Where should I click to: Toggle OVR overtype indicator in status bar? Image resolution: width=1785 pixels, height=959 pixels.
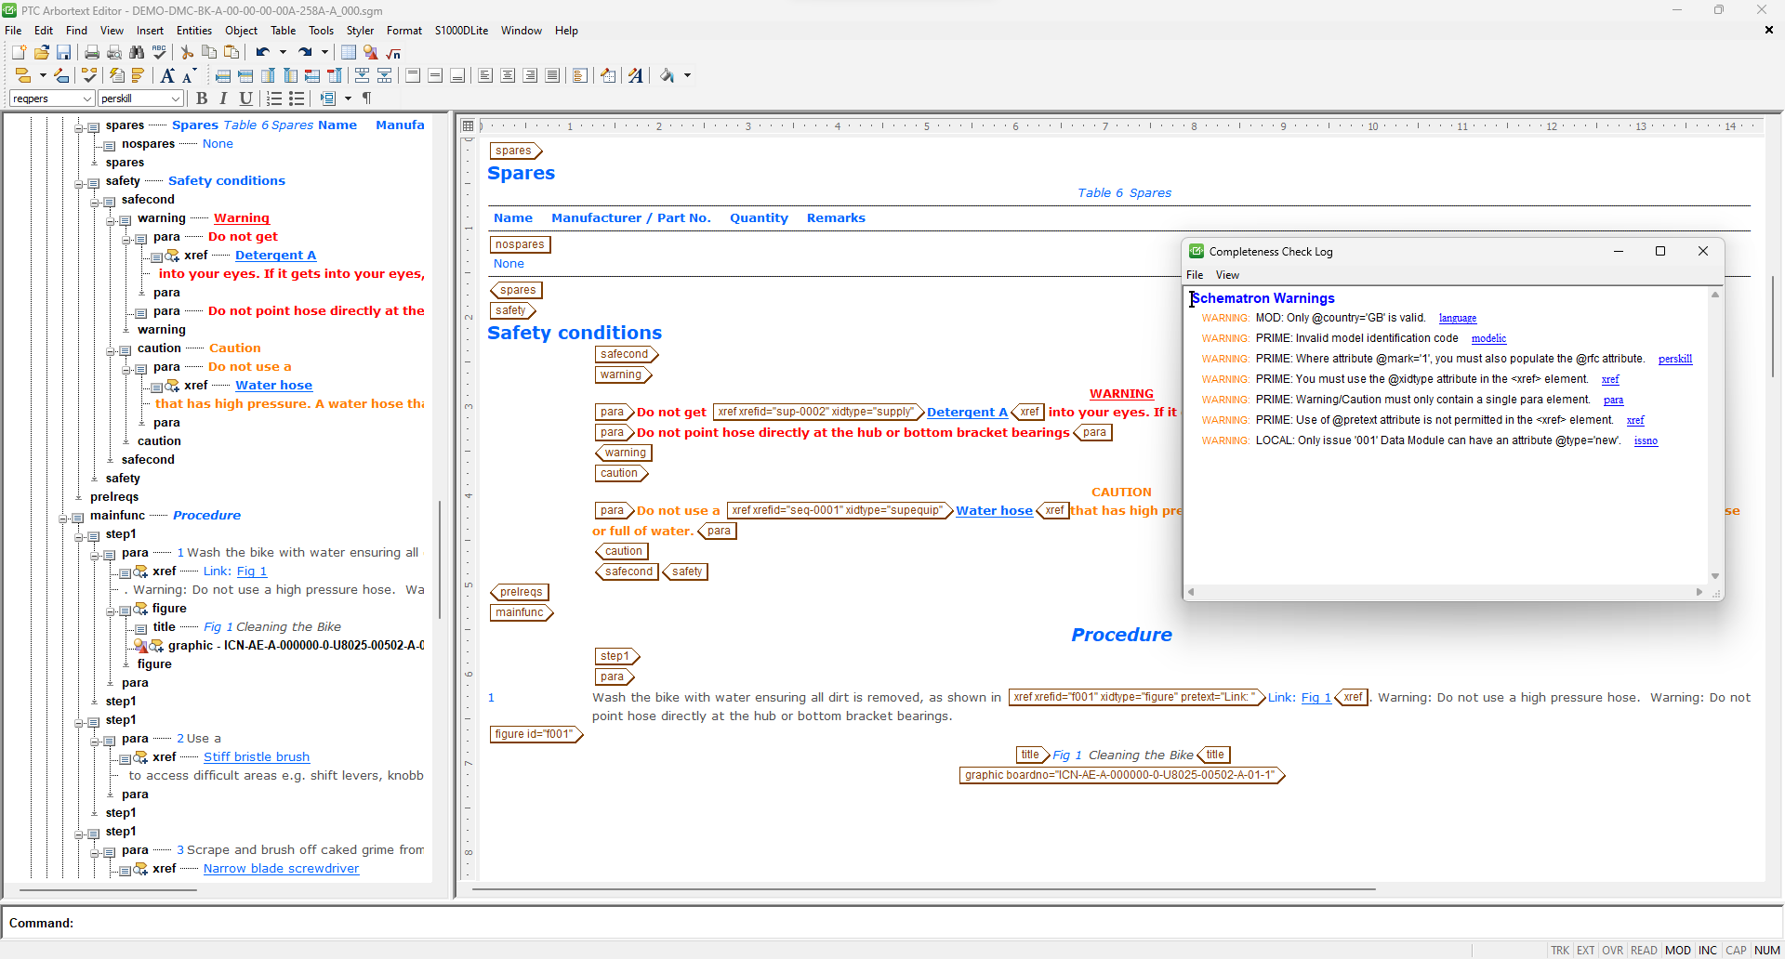tap(1613, 950)
